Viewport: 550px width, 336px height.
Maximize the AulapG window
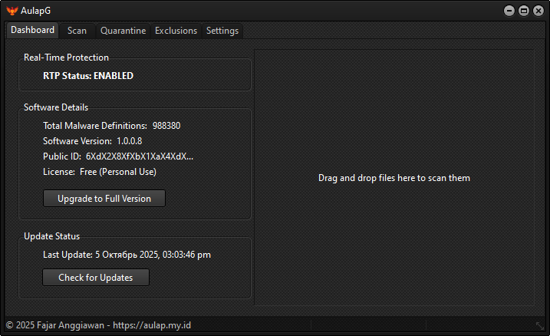coord(524,11)
